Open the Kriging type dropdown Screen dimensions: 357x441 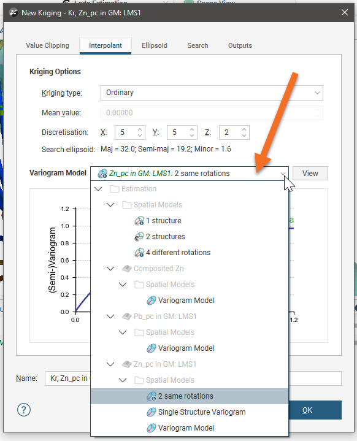(x=212, y=93)
